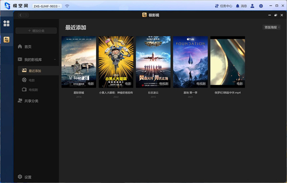Click the year 2021 under 基地
287x183 pixels.
(190, 97)
